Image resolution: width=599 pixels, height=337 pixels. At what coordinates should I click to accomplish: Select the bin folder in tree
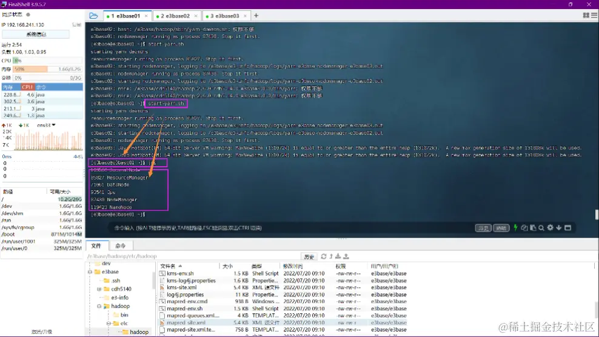tap(121, 315)
